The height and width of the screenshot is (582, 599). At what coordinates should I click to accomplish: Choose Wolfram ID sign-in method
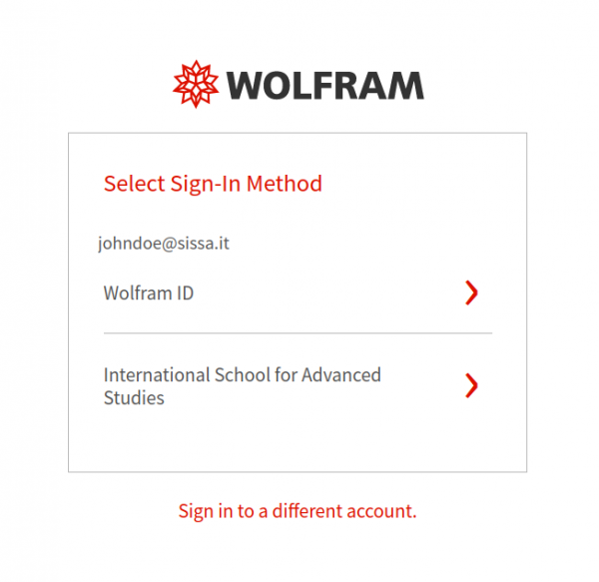tap(298, 292)
